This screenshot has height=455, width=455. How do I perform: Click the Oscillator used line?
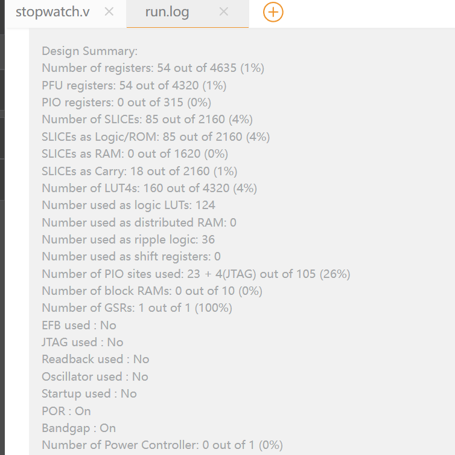(x=95, y=377)
